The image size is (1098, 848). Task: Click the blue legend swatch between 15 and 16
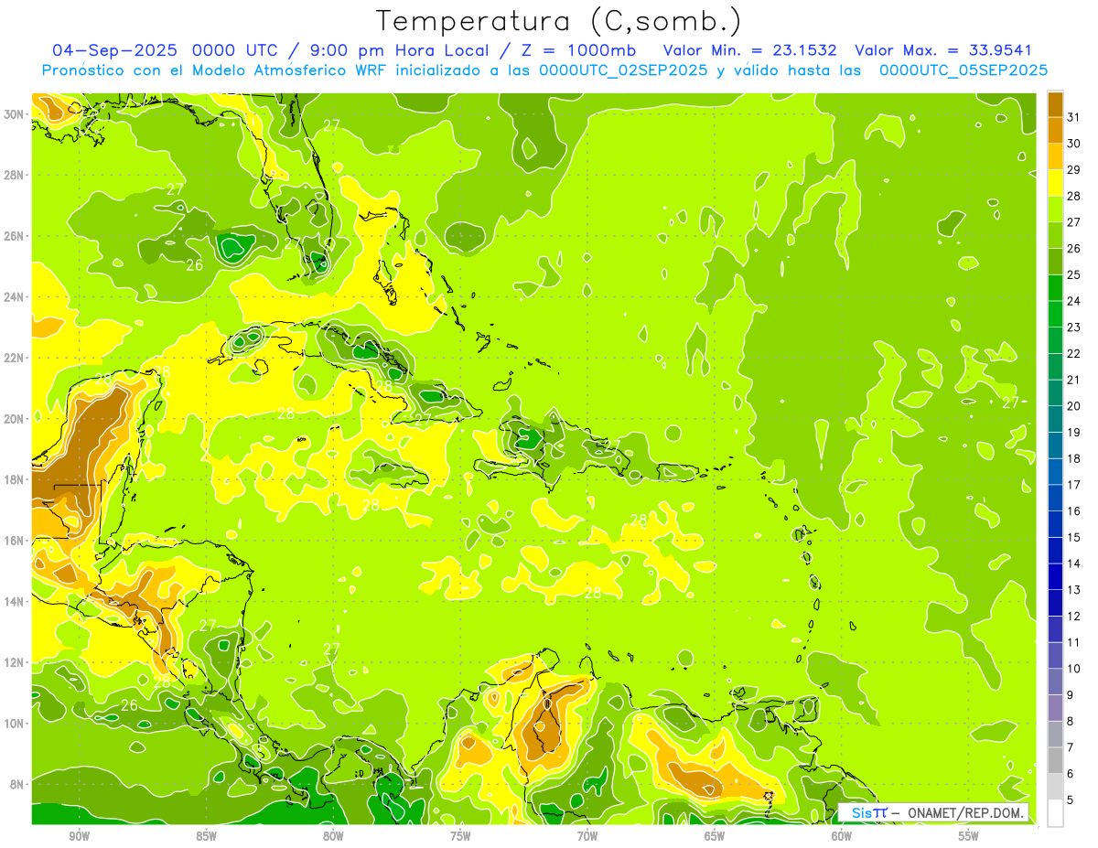(x=1055, y=524)
